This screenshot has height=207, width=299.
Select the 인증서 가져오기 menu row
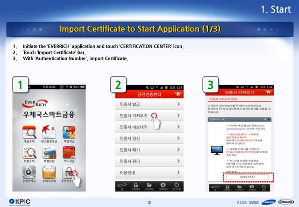149,115
